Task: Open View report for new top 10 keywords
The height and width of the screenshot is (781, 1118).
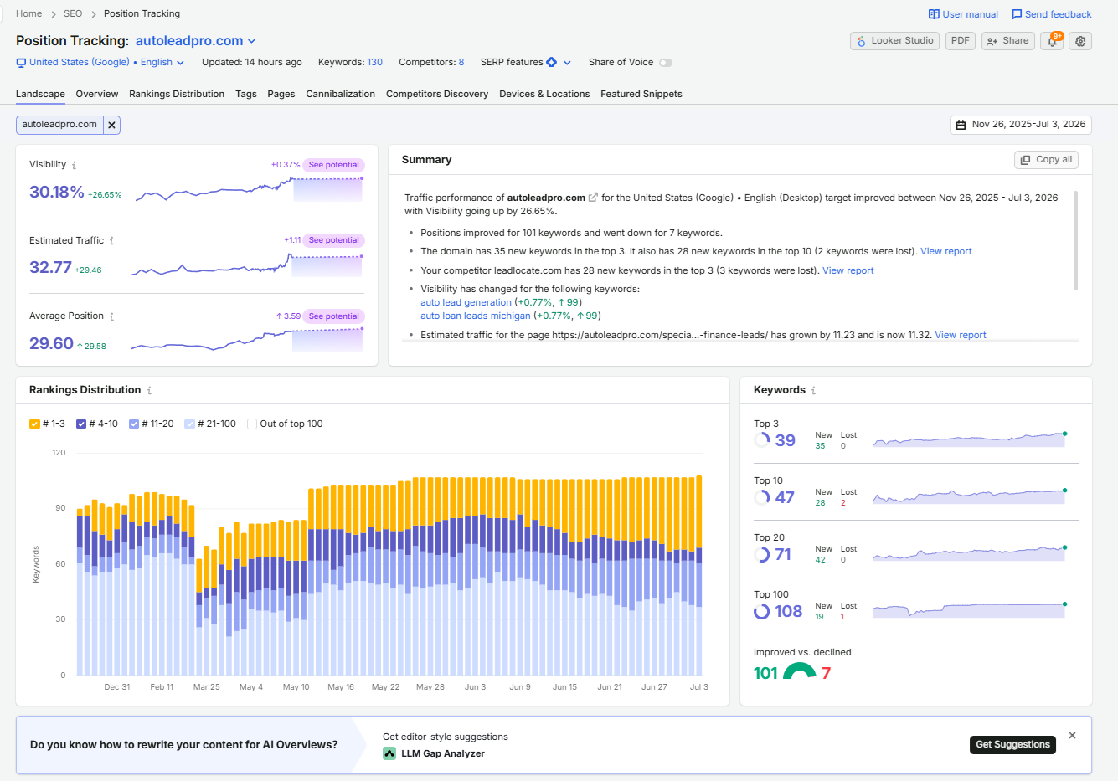Action: [946, 251]
